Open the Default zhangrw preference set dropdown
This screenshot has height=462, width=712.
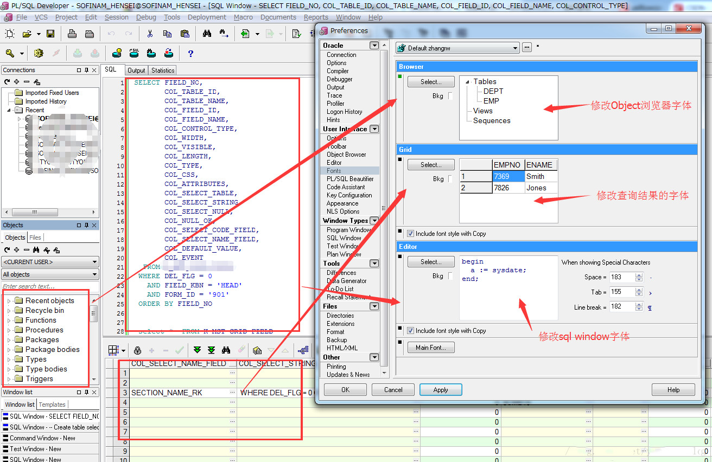(x=458, y=48)
